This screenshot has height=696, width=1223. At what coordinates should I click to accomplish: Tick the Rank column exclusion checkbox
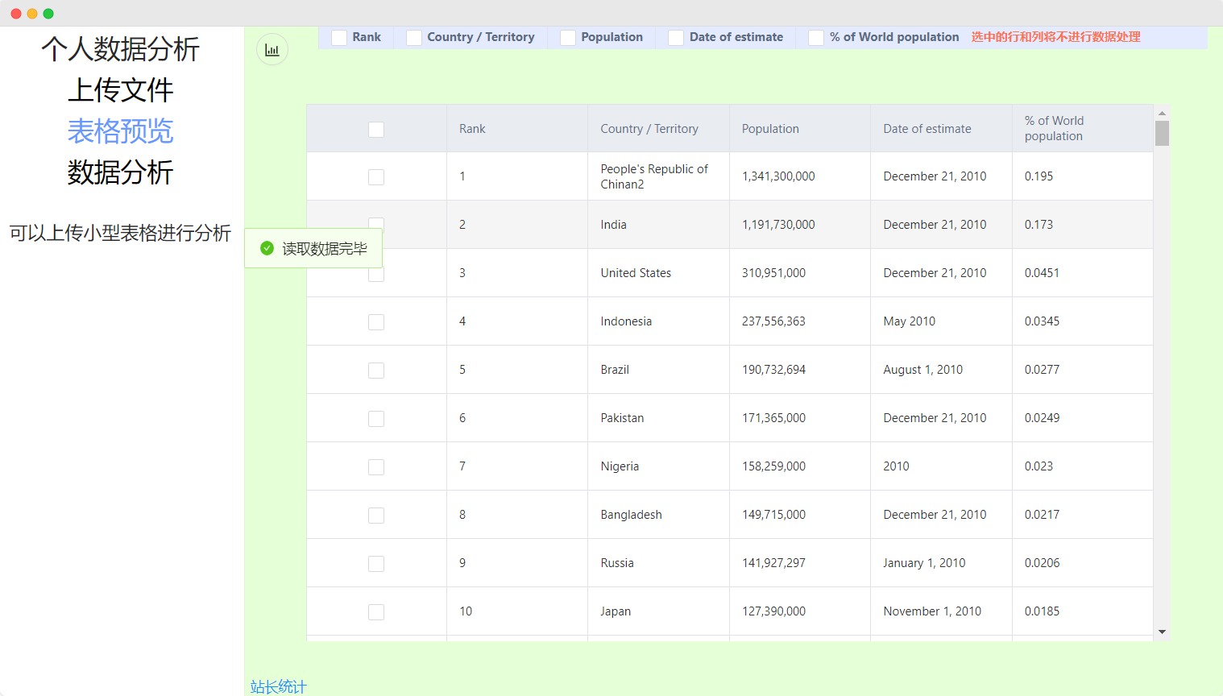[339, 38]
